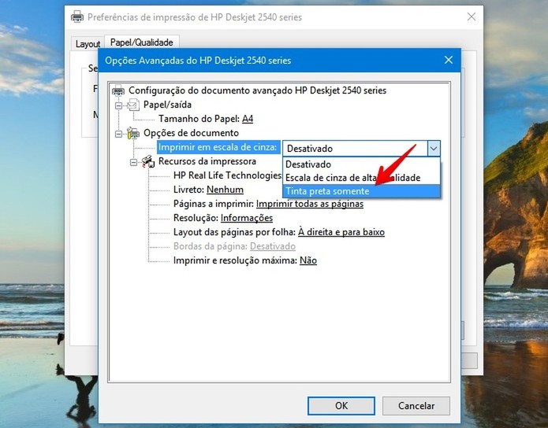Click the Opções de documento printer icon
The width and height of the screenshot is (548, 428).
[133, 133]
